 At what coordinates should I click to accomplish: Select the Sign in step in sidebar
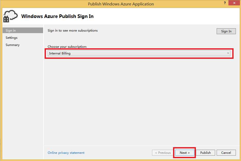23,31
